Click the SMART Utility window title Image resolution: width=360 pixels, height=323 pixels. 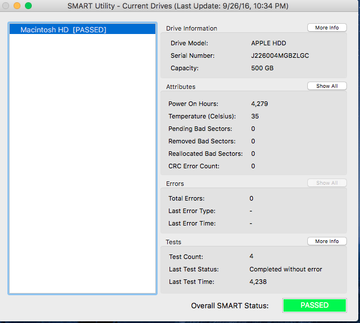pos(178,6)
